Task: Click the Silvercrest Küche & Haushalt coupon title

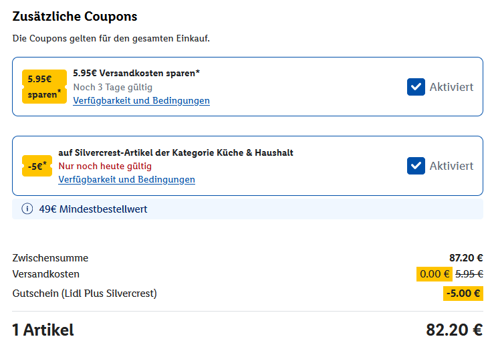Action: (x=176, y=152)
